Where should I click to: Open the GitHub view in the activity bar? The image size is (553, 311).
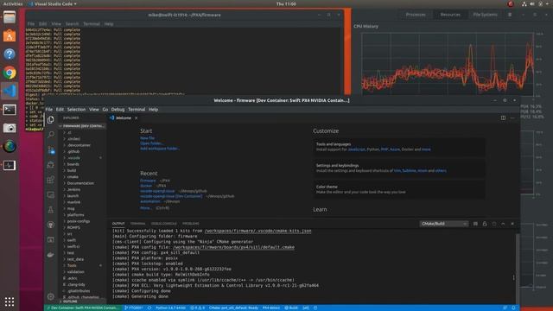tap(51, 225)
